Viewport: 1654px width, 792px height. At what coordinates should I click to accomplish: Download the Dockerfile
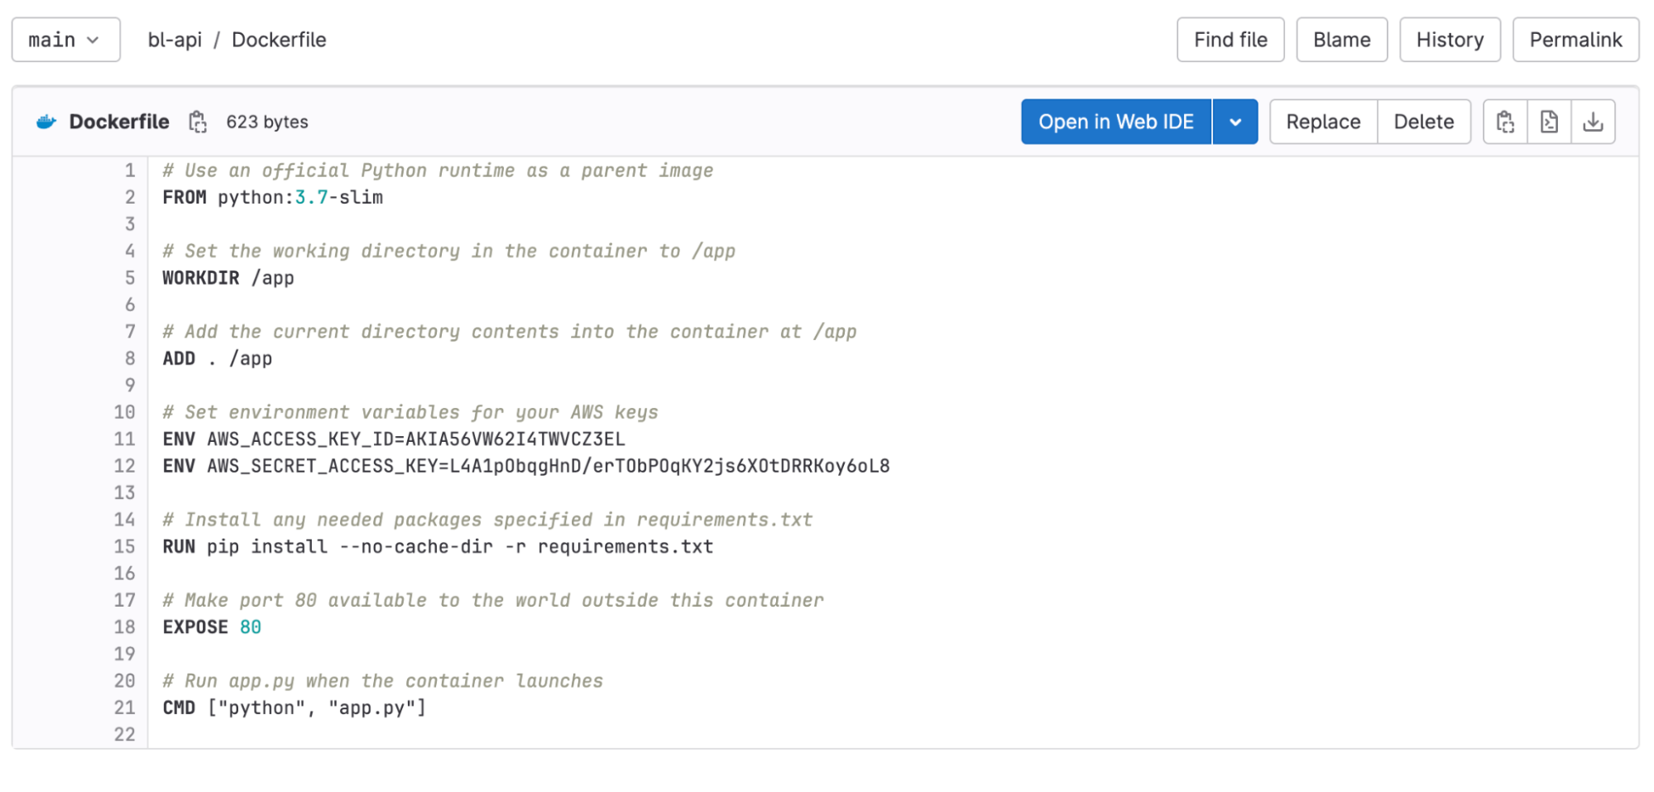pos(1593,122)
